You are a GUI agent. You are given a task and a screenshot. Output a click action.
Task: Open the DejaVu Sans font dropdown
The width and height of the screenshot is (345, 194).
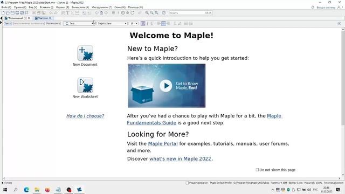[x=112, y=23]
